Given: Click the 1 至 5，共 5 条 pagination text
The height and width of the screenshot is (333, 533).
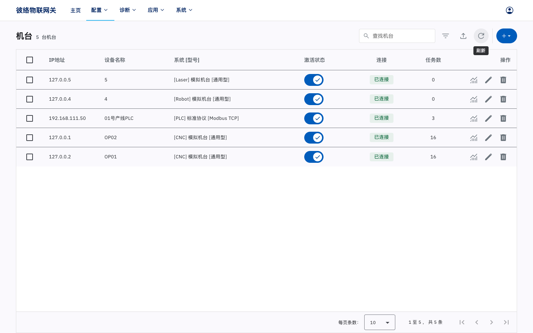Looking at the screenshot, I should click(x=426, y=322).
